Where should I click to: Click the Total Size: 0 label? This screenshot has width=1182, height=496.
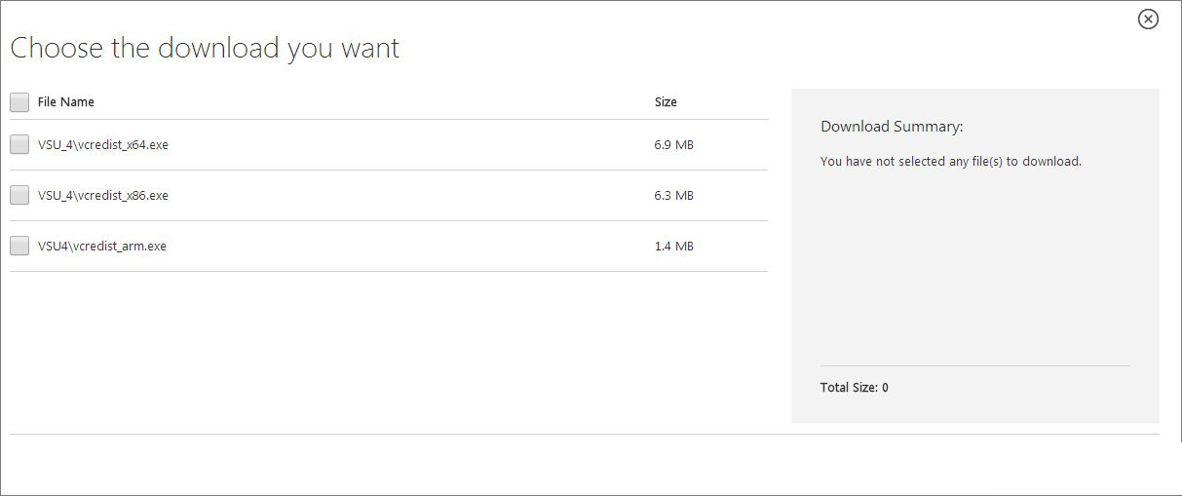(x=855, y=388)
